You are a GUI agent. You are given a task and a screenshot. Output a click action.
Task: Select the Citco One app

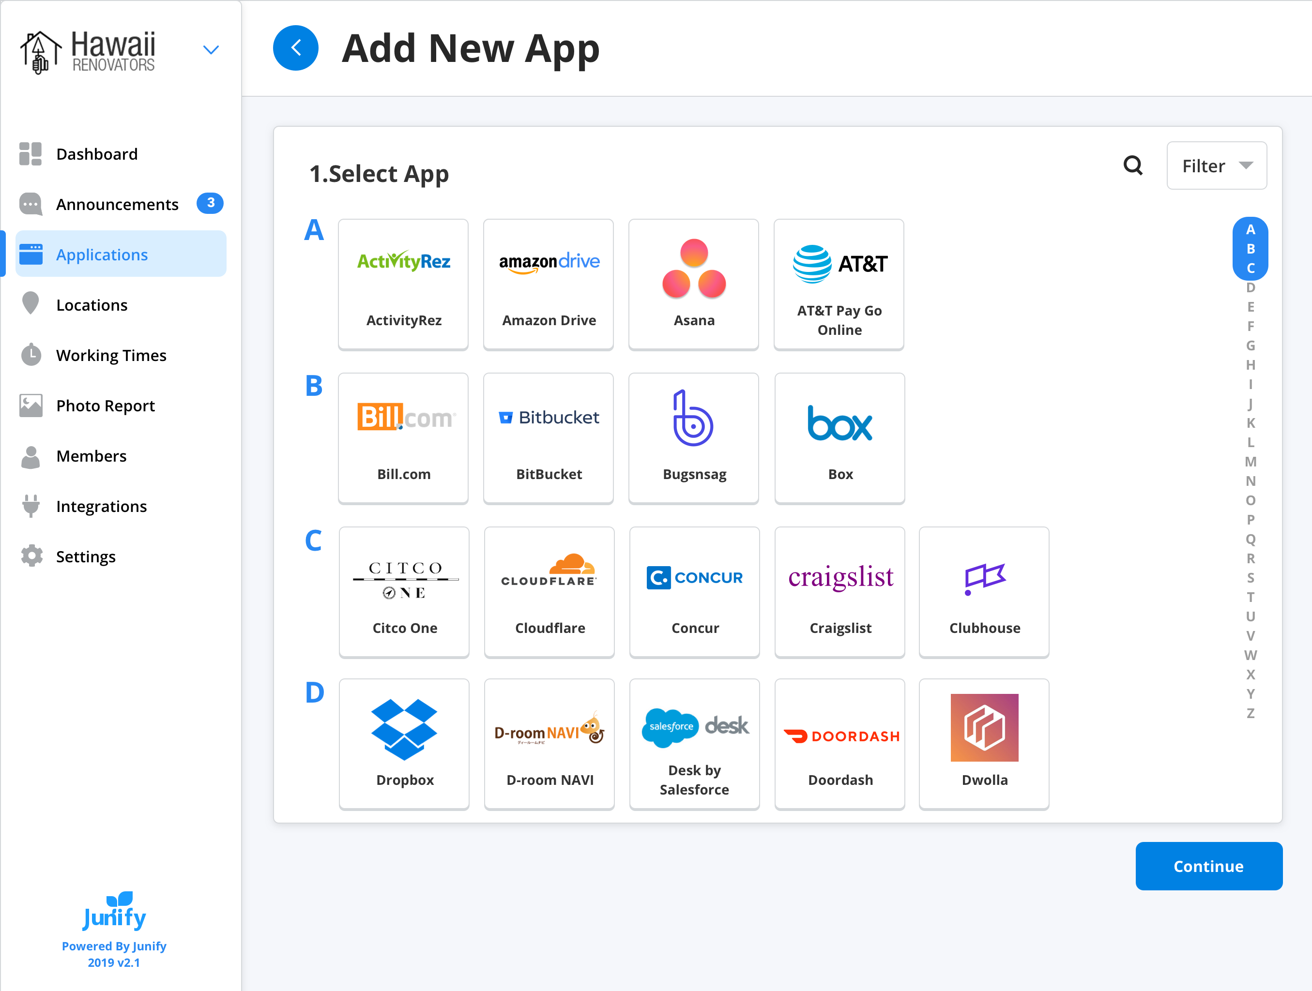point(404,592)
